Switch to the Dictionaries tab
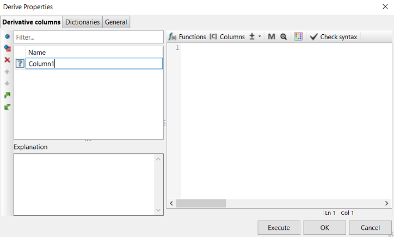394x237 pixels. (x=82, y=22)
